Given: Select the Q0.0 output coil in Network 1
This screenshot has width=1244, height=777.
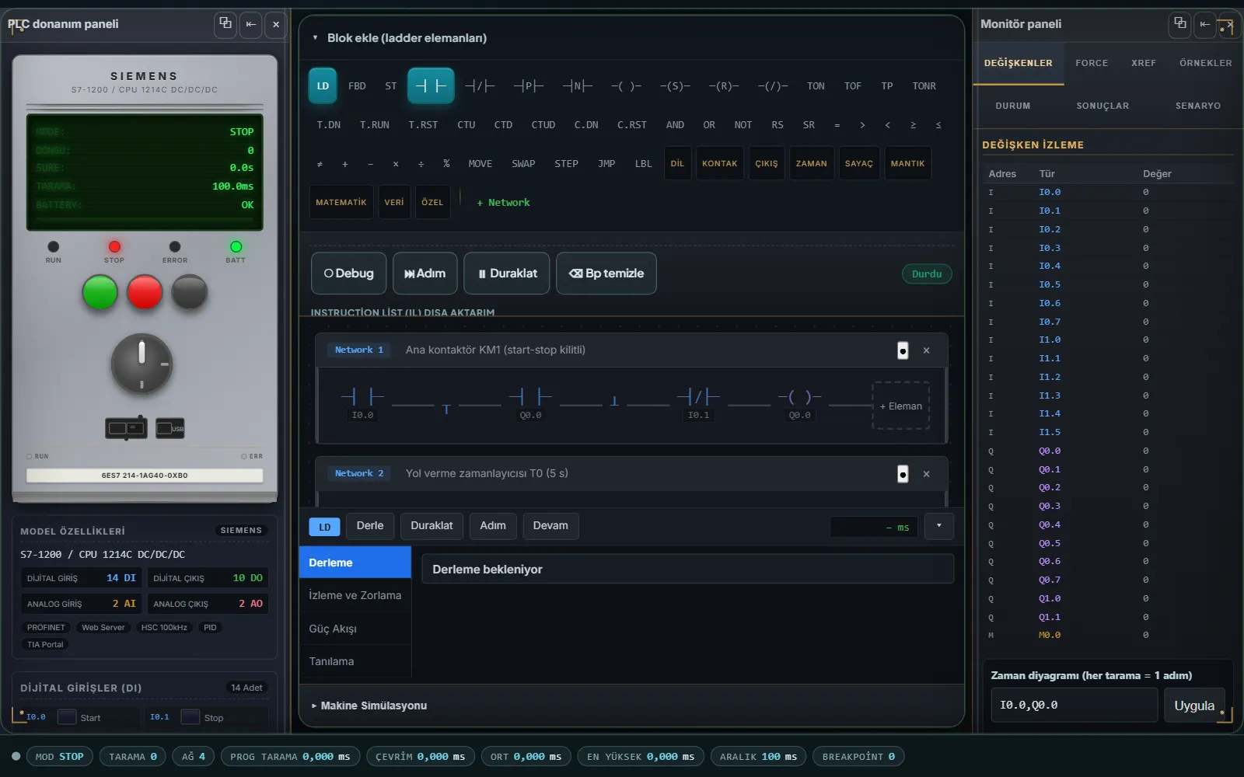Looking at the screenshot, I should pyautogui.click(x=799, y=404).
